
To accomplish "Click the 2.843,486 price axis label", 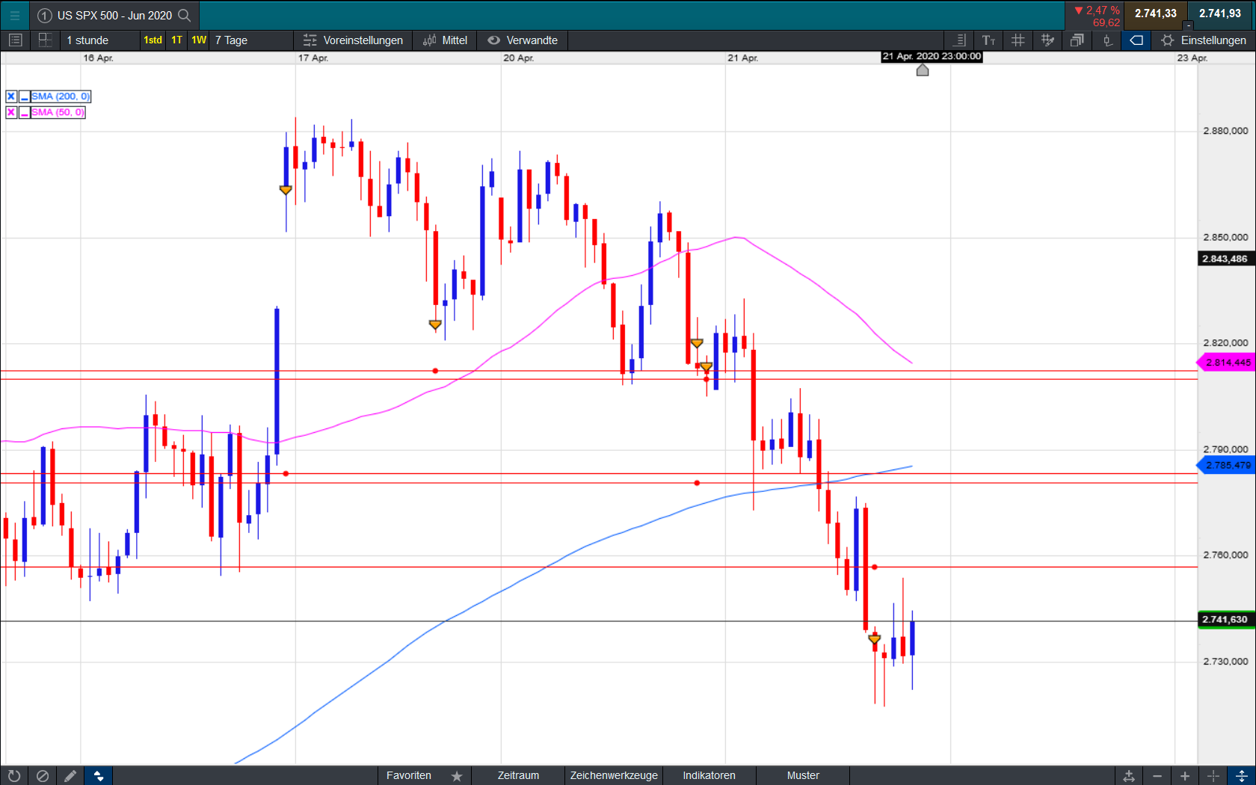I will 1226,259.
